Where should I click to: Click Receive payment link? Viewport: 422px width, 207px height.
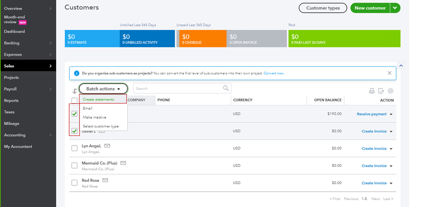coord(372,114)
